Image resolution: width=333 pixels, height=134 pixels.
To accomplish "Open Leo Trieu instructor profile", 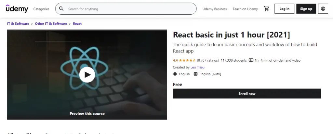I will tap(198, 67).
